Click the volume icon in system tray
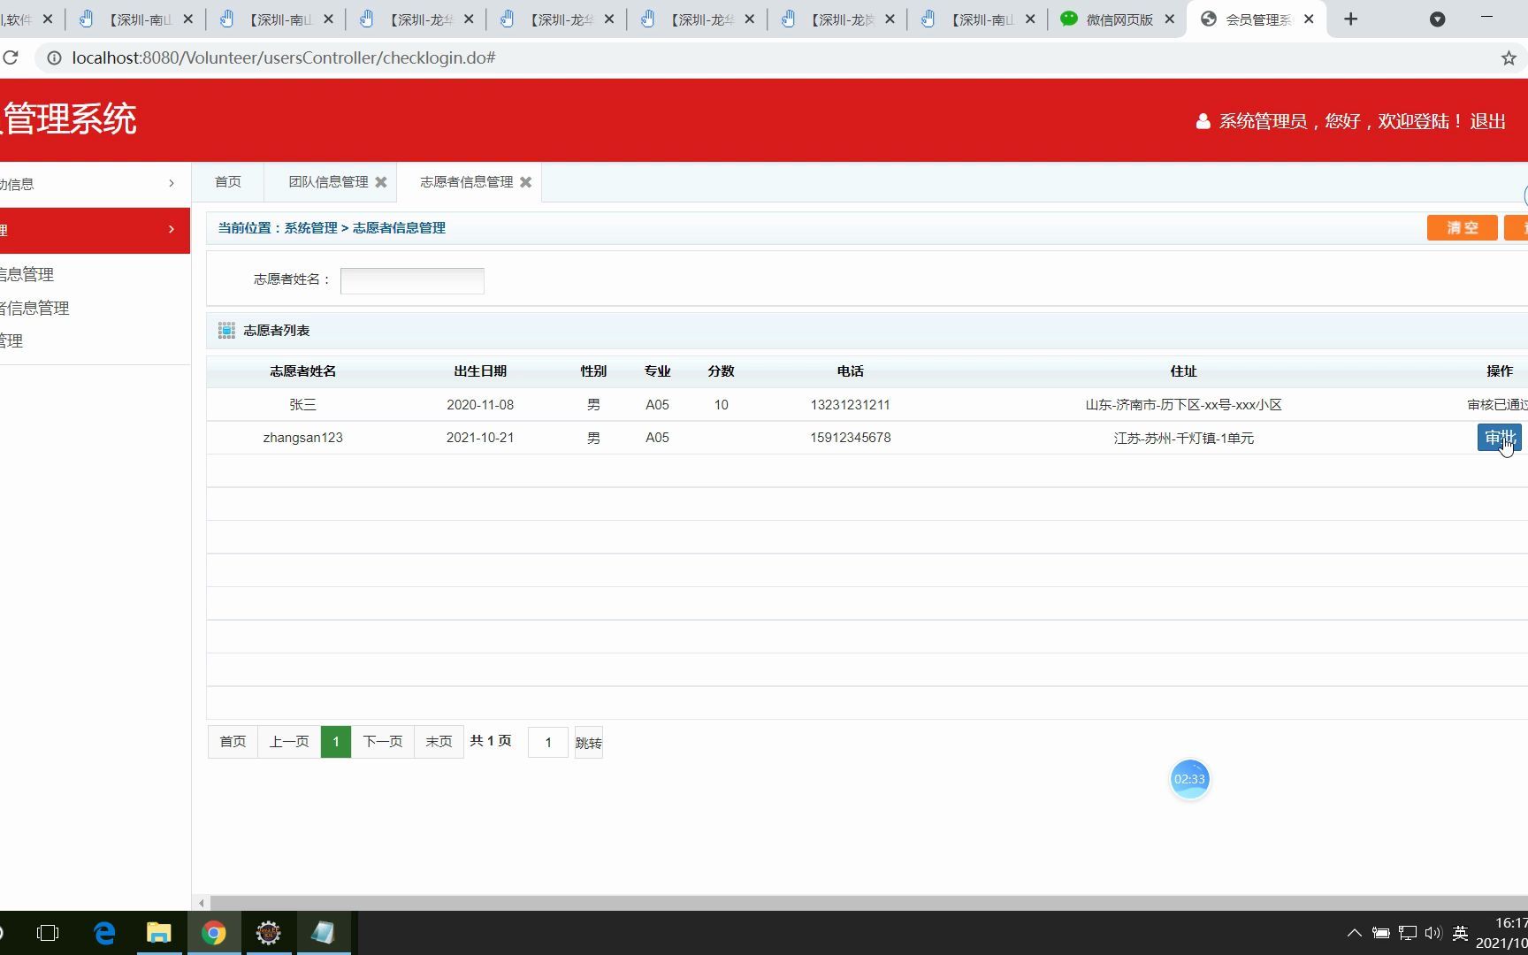 1432,933
